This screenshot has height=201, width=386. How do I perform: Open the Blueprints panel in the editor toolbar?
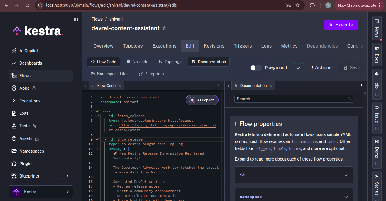[151, 74]
